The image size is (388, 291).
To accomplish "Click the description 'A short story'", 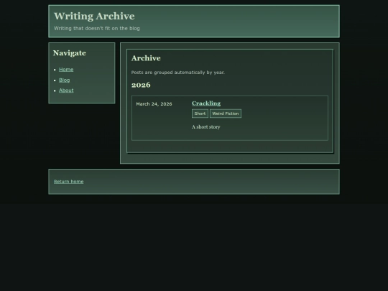I will pos(206,127).
